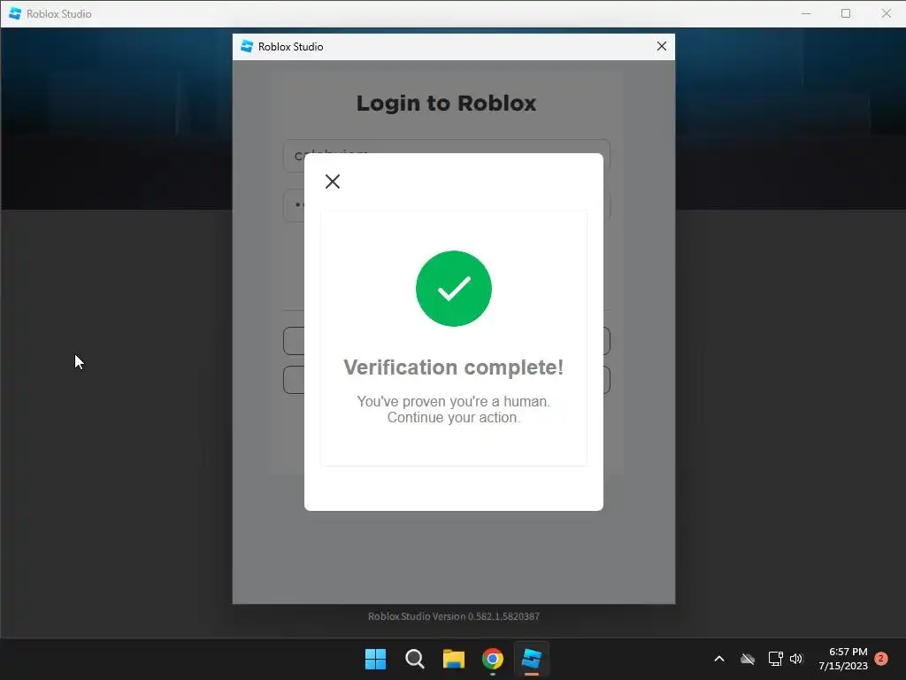Open Google Chrome from taskbar
This screenshot has height=680, width=906.
[493, 659]
